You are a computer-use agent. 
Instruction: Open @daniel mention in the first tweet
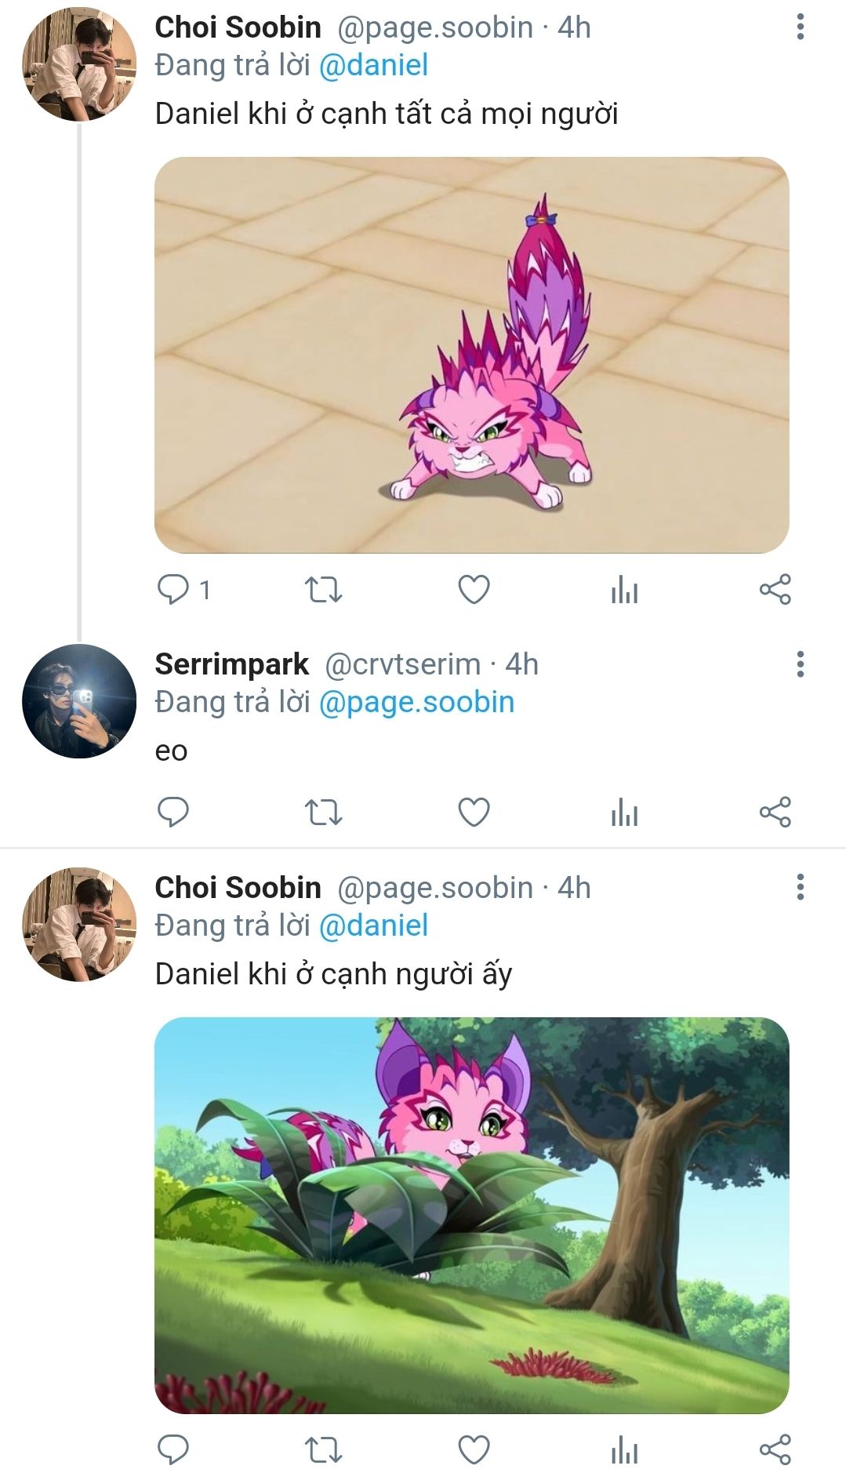(373, 65)
